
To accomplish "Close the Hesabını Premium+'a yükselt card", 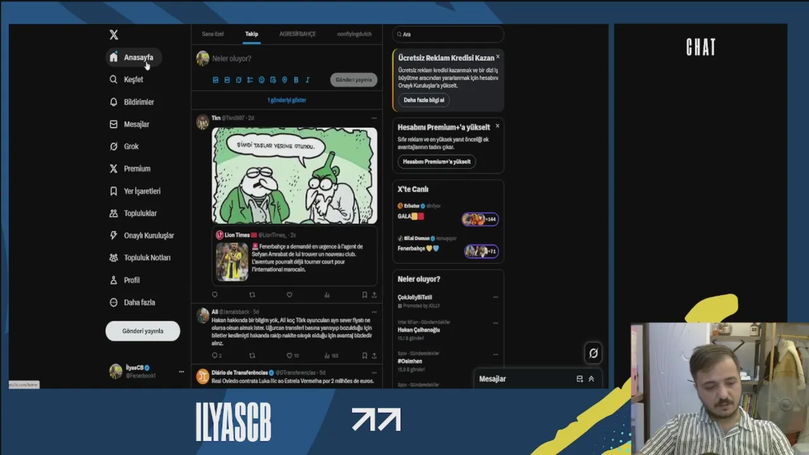I will click(x=497, y=126).
